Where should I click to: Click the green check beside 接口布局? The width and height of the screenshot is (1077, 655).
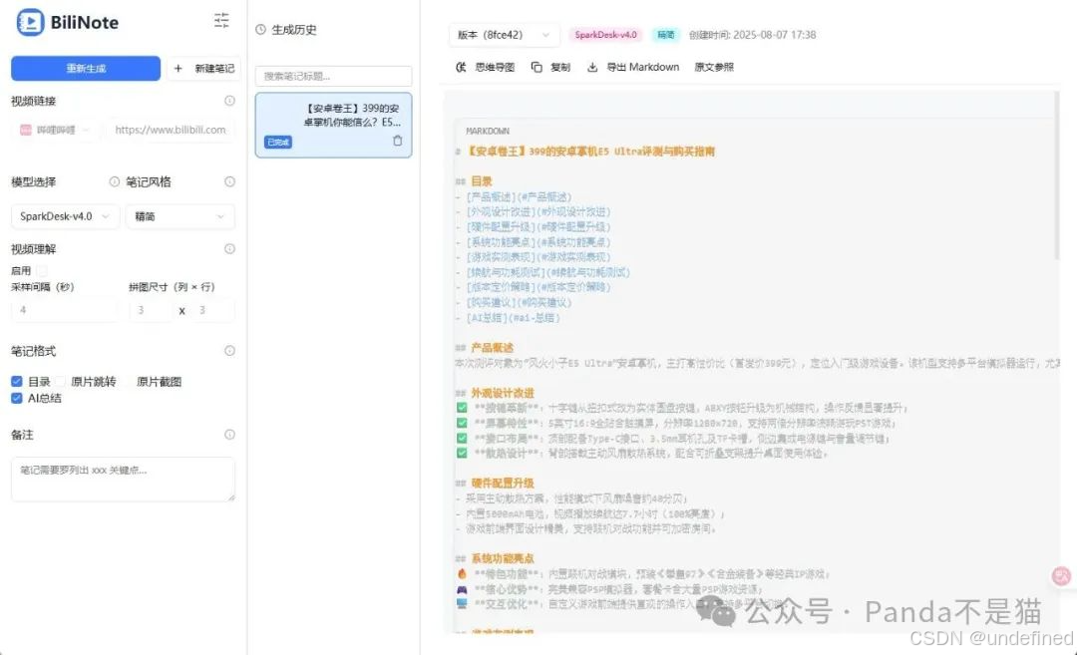[x=462, y=438]
